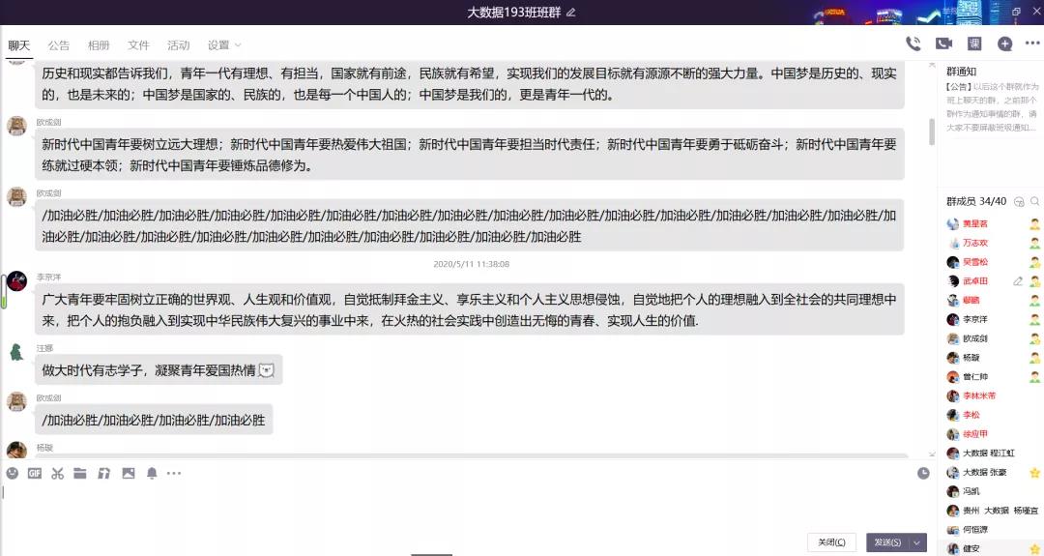
Task: Switch to the 相册 tab
Action: point(99,45)
